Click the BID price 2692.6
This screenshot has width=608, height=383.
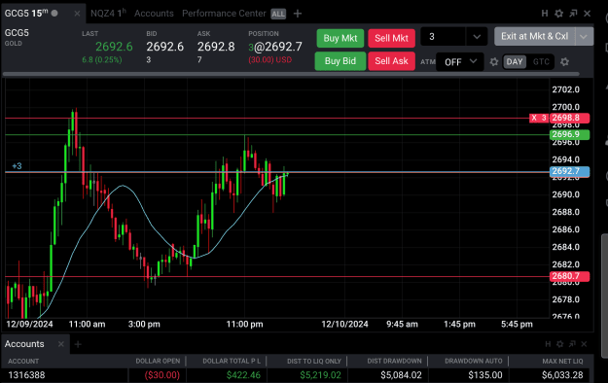pyautogui.click(x=164, y=47)
